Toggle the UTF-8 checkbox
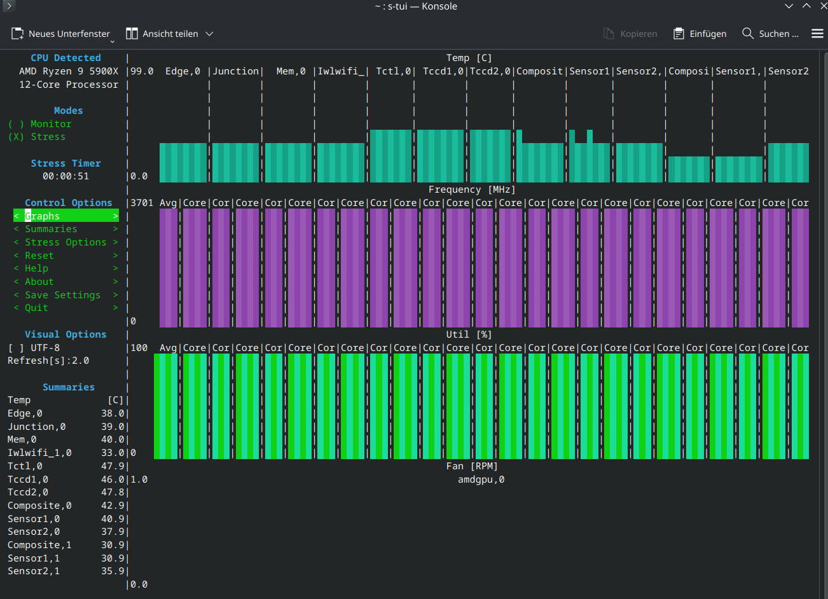The height and width of the screenshot is (599, 828). (x=16, y=348)
